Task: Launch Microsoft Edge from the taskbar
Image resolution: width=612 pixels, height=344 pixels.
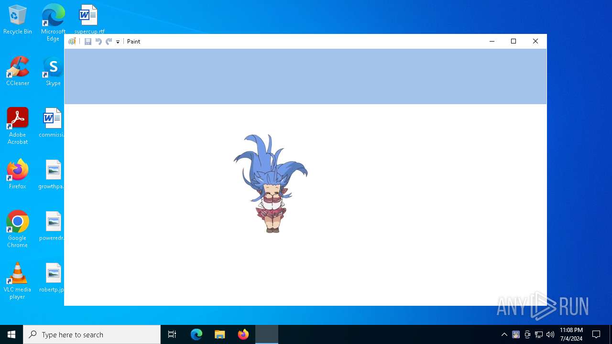Action: (x=197, y=334)
